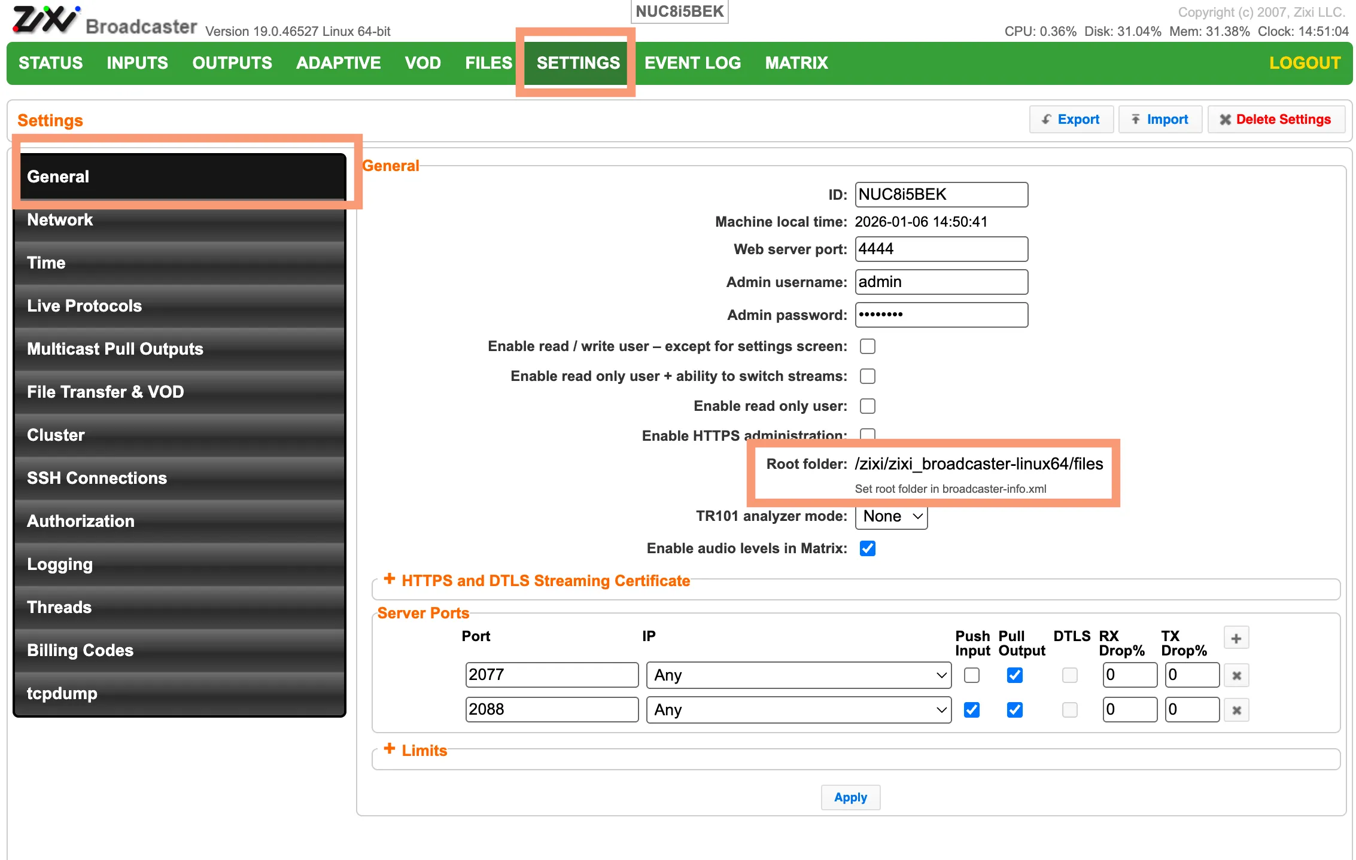Open Network settings section

180,220
